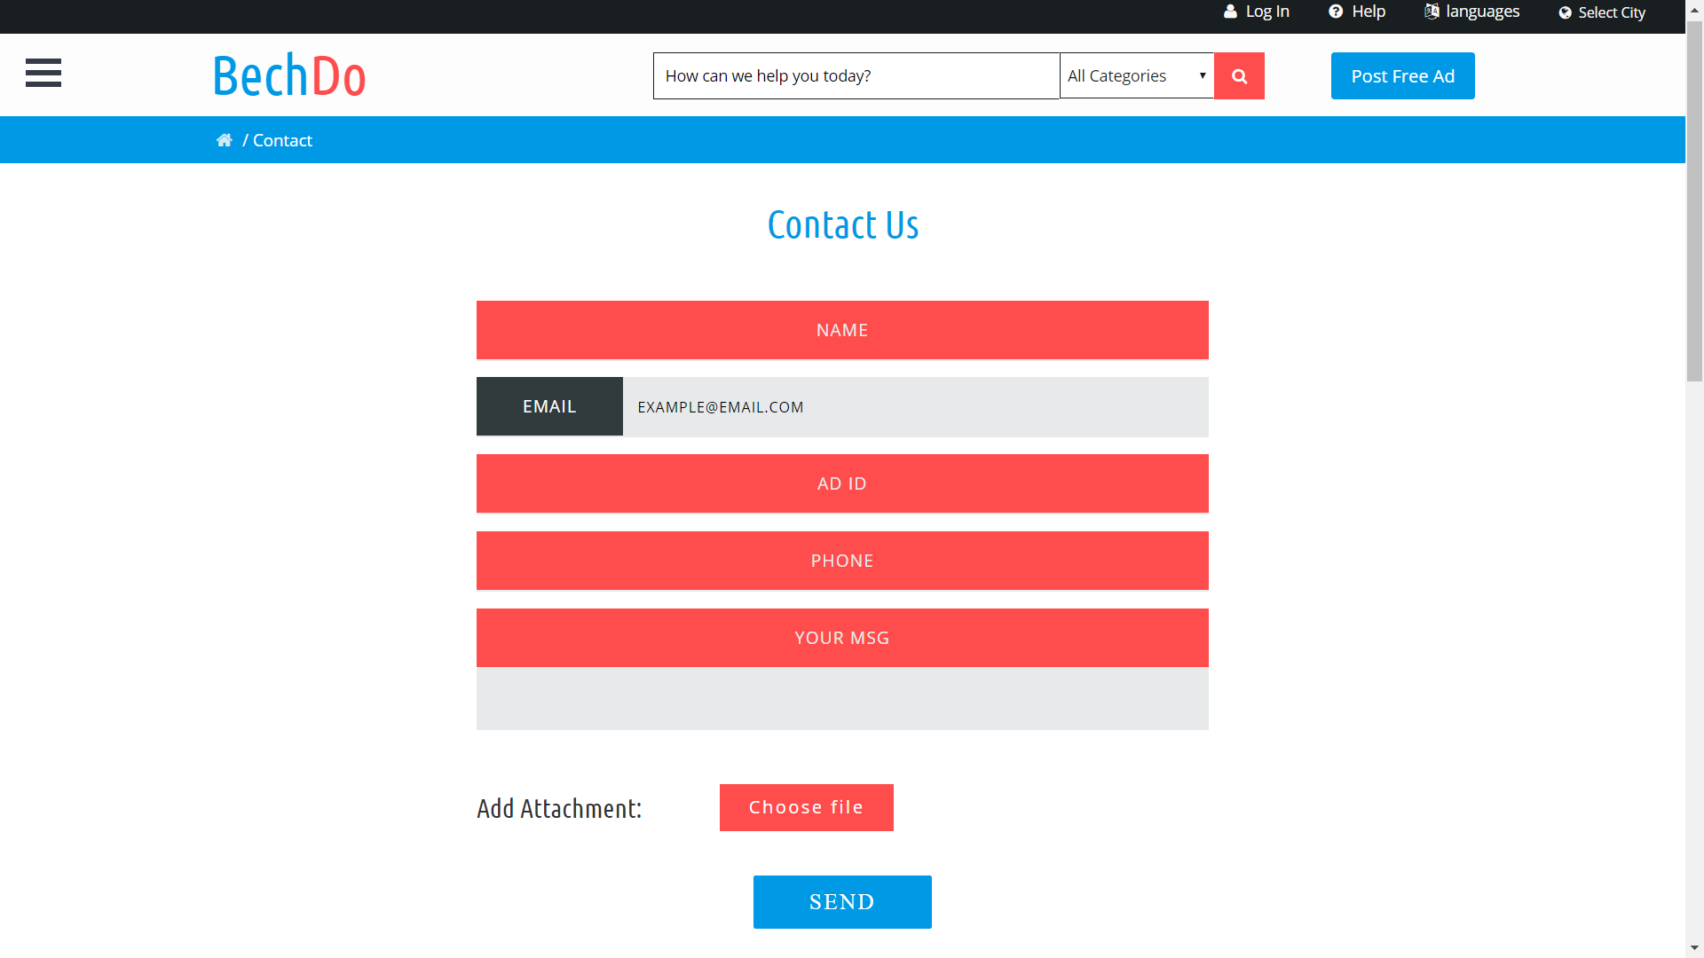Click the page scrollbar down arrow
The width and height of the screenshot is (1704, 958).
click(x=1694, y=948)
